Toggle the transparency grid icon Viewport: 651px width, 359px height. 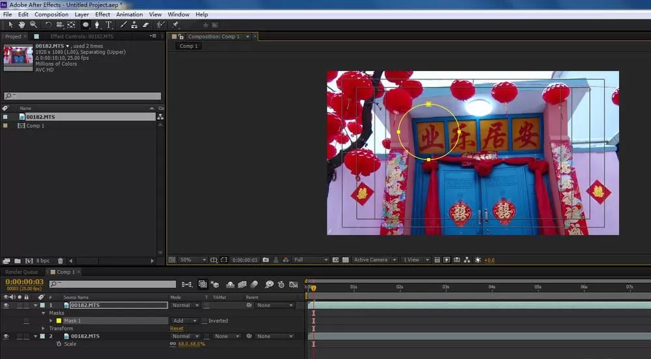click(346, 260)
